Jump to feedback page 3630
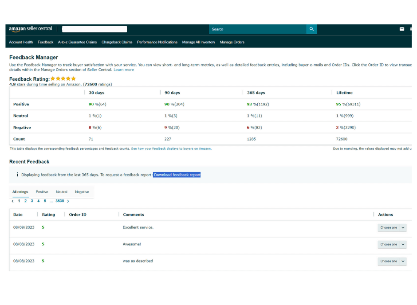 (x=59, y=201)
